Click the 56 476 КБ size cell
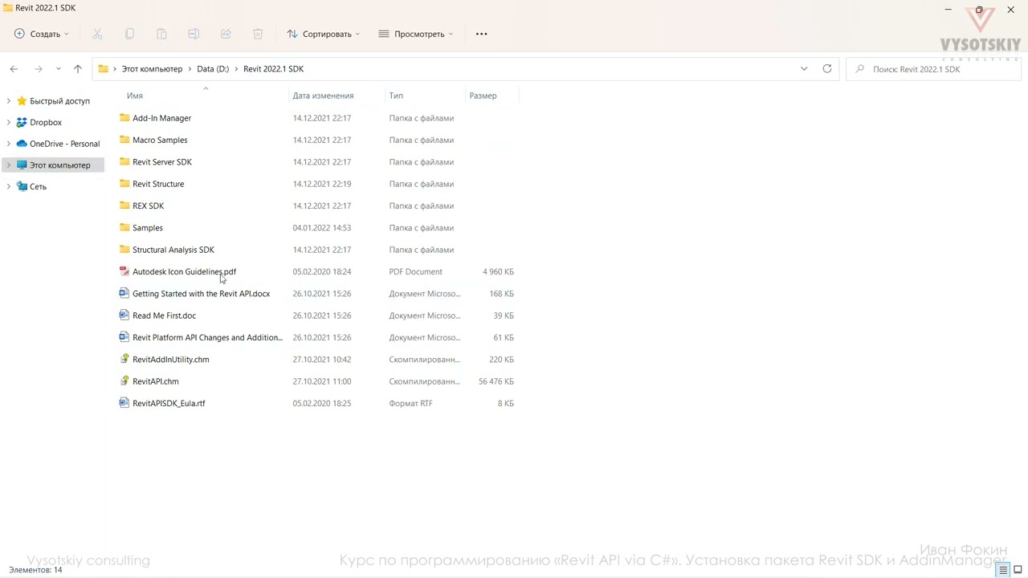The width and height of the screenshot is (1028, 578). pyautogui.click(x=496, y=381)
